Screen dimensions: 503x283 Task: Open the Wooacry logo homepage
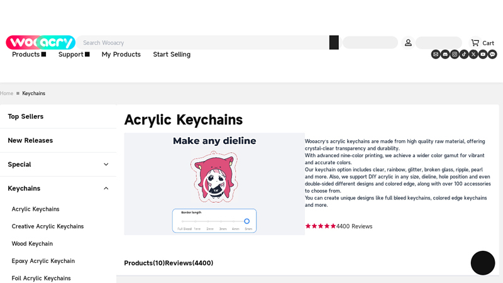pos(40,42)
